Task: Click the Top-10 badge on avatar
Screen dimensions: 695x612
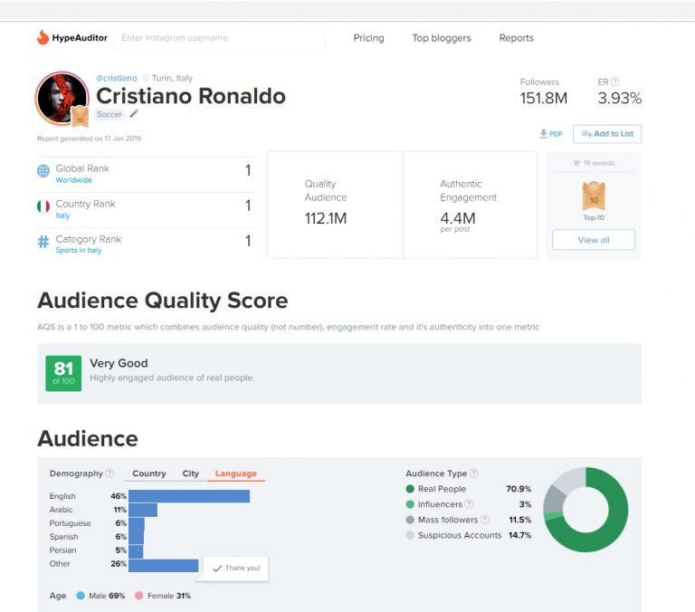Action: pos(81,117)
